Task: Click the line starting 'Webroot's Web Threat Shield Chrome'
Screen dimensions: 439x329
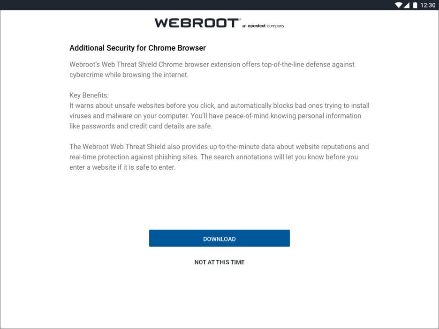Action: pos(212,64)
